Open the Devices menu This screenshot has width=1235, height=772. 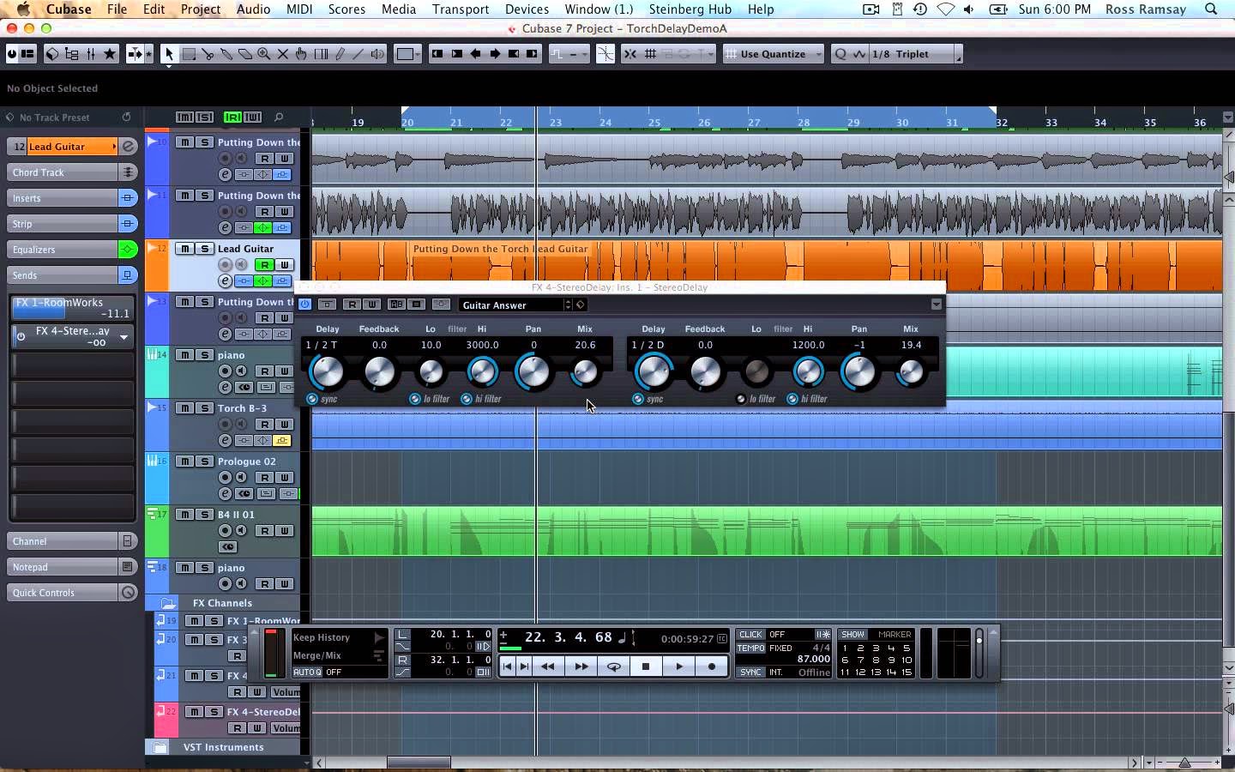coord(527,9)
